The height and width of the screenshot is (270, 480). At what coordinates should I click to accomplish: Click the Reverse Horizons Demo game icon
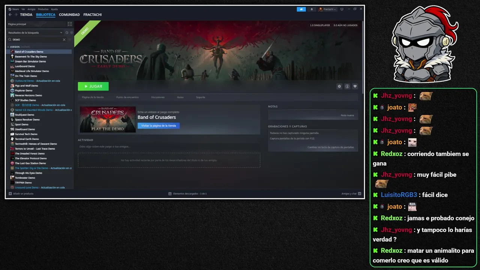coord(12,96)
